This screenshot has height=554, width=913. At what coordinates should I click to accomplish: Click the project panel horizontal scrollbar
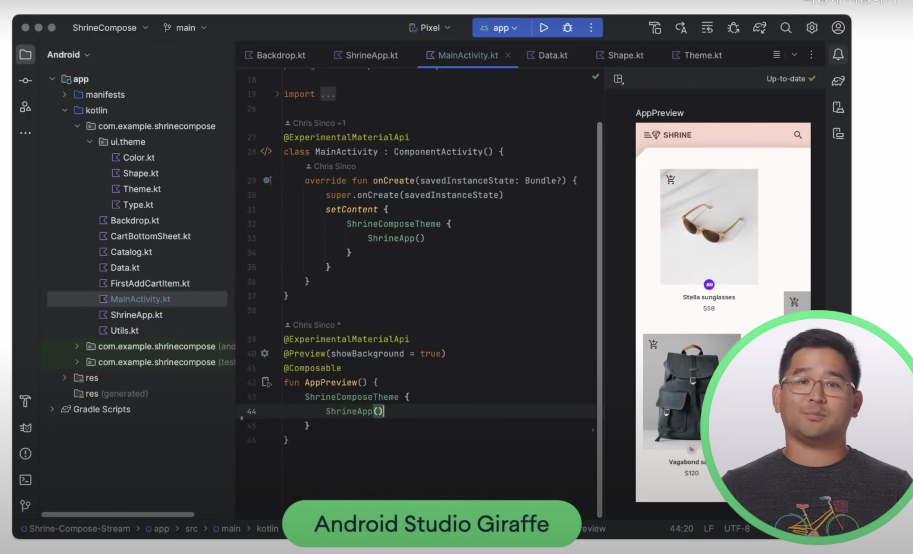coord(118,514)
